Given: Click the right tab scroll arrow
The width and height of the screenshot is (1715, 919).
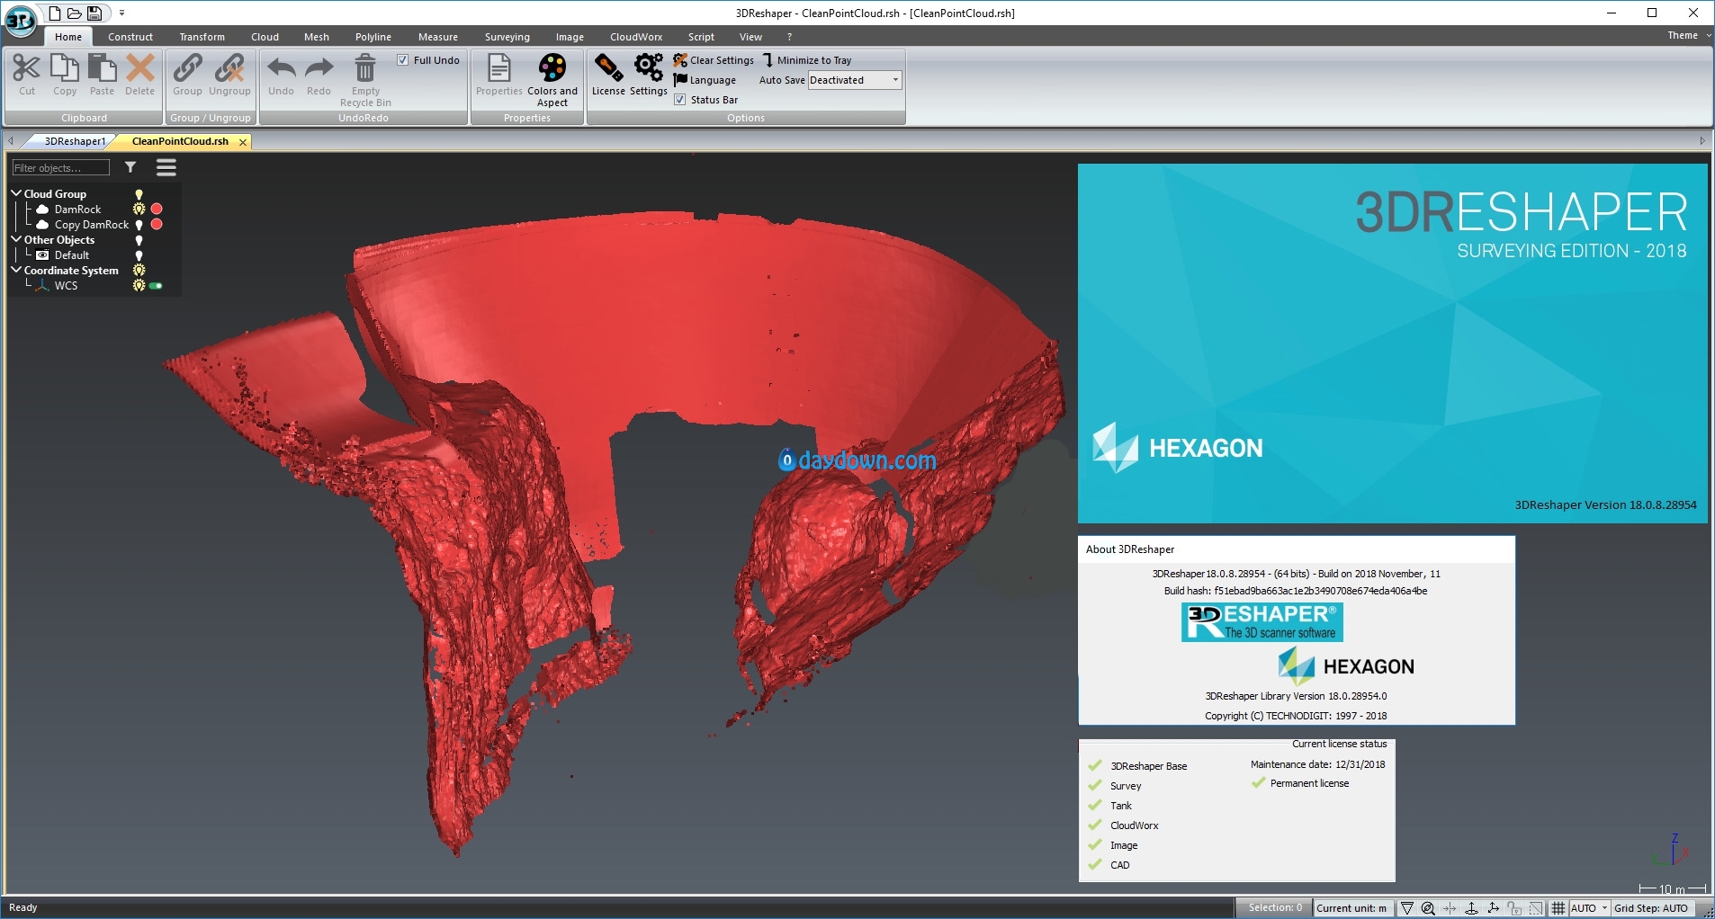Looking at the screenshot, I should coord(1702,141).
